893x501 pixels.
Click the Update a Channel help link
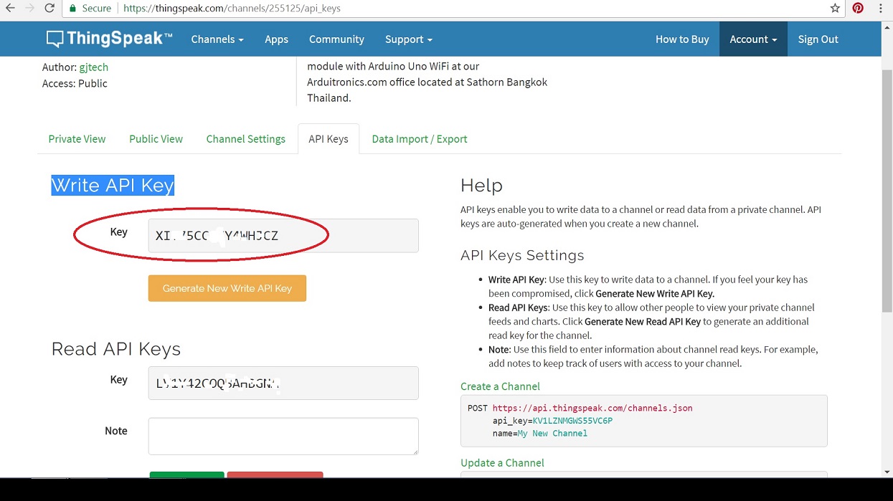(x=502, y=463)
